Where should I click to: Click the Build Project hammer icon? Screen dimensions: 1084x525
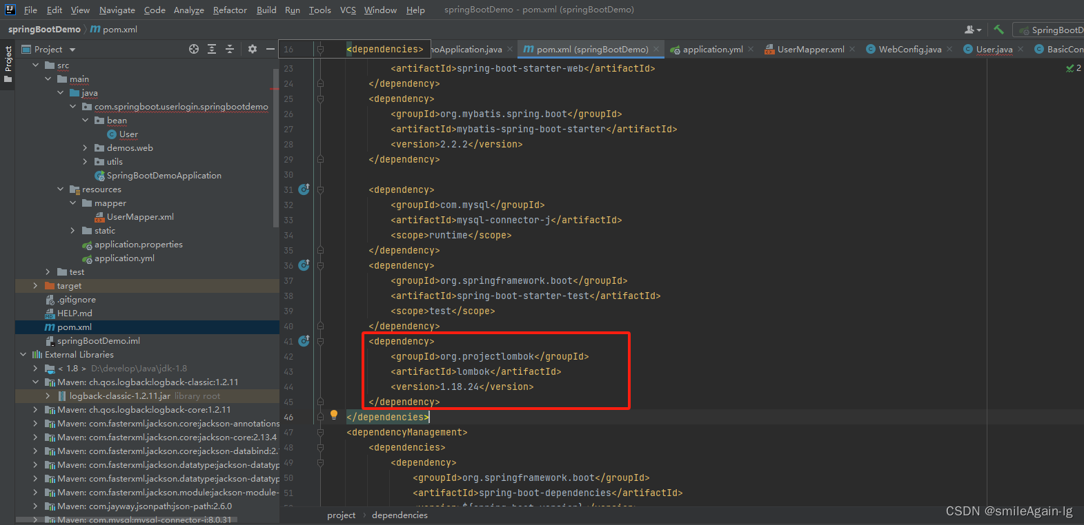coord(998,30)
